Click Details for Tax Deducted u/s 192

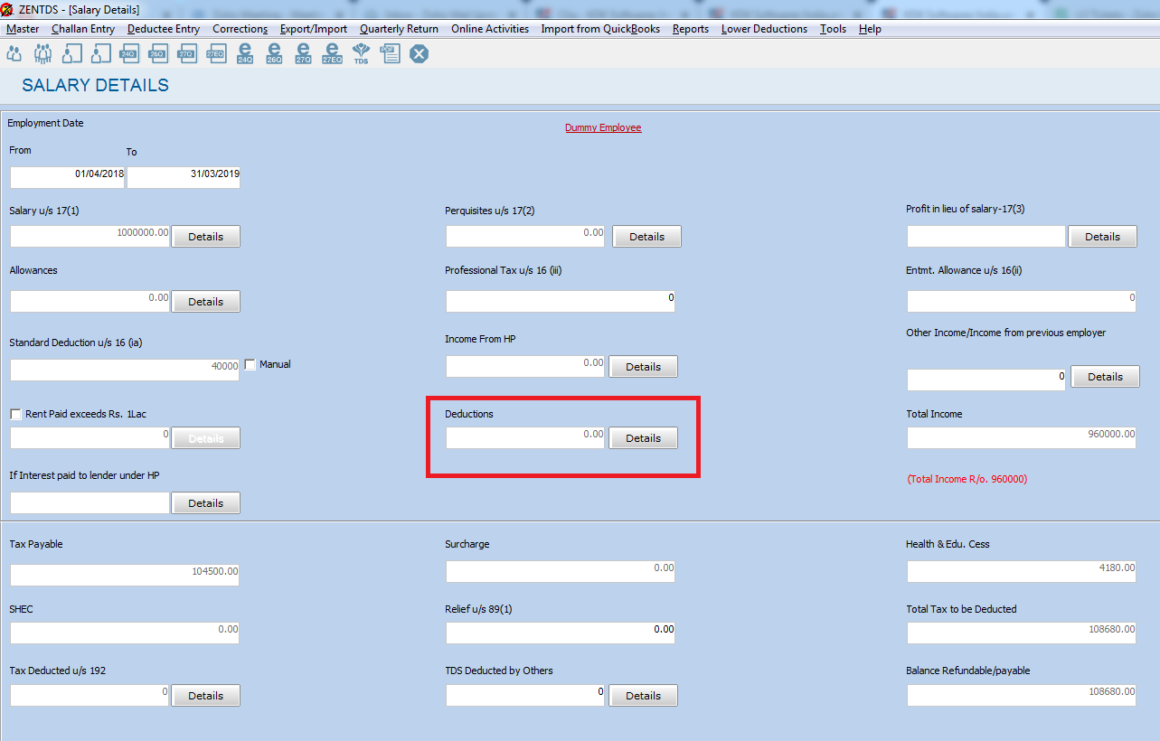point(205,696)
